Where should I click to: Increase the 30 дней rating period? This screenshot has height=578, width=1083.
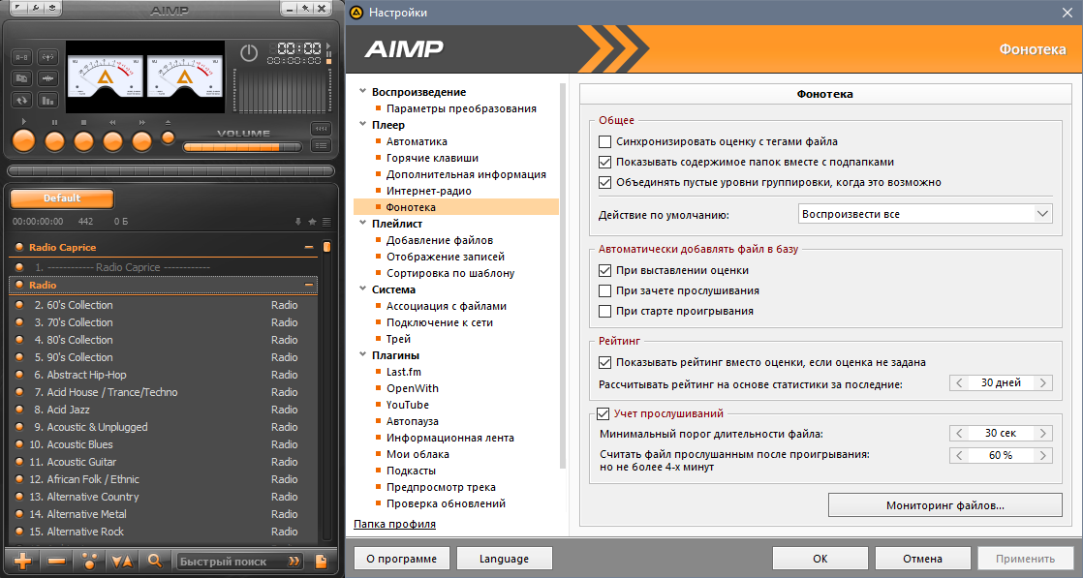coord(1043,382)
